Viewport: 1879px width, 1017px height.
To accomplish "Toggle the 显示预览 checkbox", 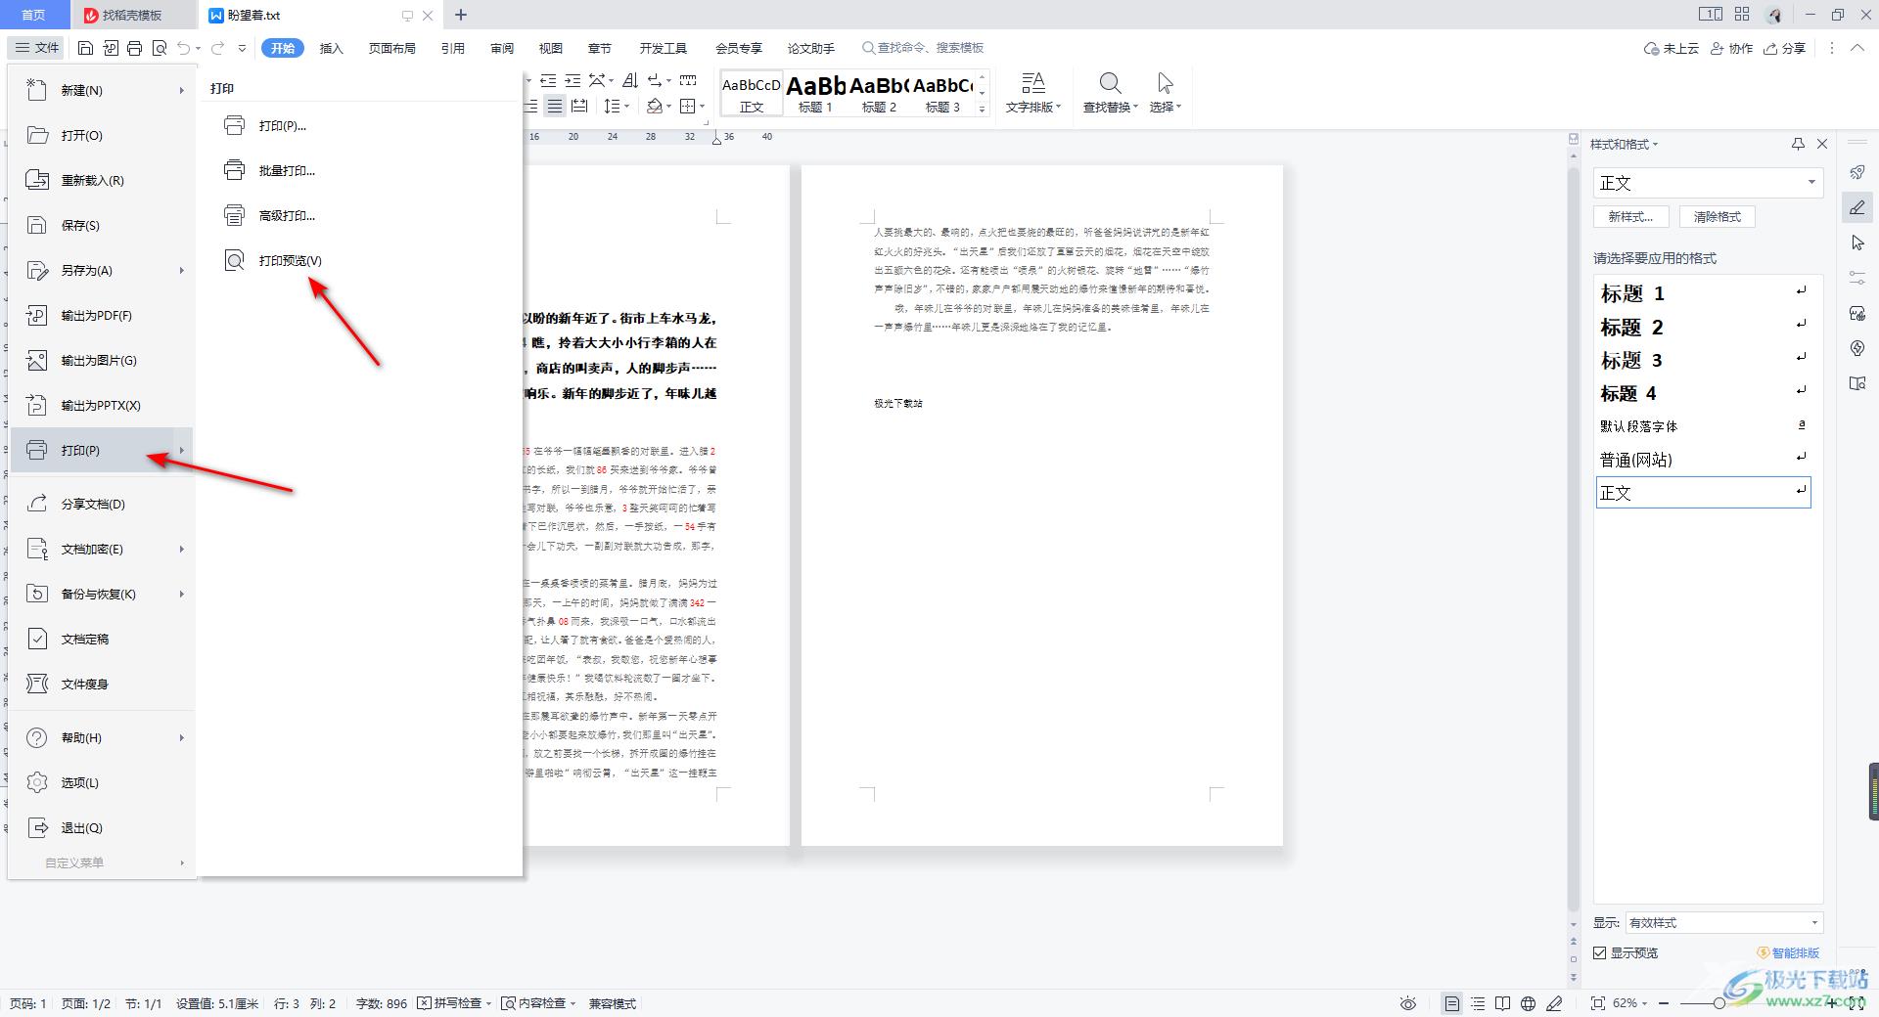I will pyautogui.click(x=1600, y=952).
